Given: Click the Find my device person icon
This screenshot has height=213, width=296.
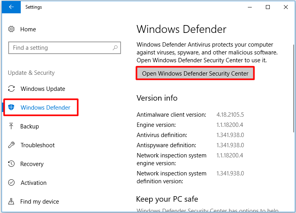Looking at the screenshot, I should pyautogui.click(x=11, y=202).
